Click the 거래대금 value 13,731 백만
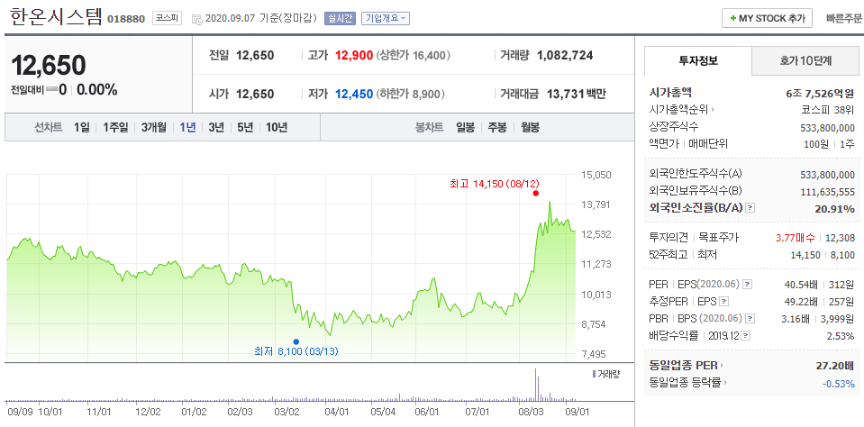This screenshot has width=864, height=427. pyautogui.click(x=576, y=95)
